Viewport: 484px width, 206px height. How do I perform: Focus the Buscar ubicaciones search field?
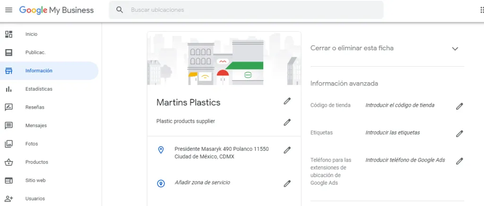coord(246,10)
